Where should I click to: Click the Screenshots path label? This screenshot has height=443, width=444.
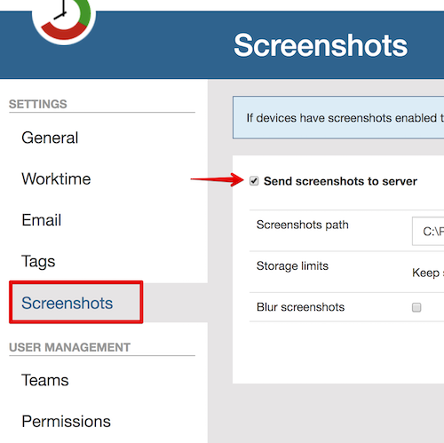tap(303, 225)
